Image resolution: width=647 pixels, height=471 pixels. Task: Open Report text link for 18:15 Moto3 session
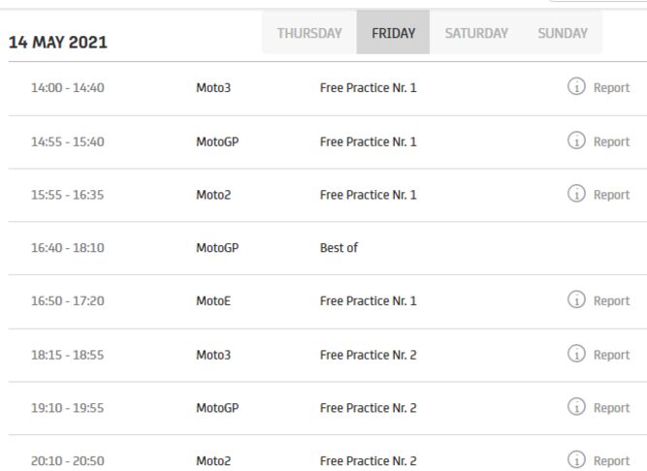tap(611, 355)
